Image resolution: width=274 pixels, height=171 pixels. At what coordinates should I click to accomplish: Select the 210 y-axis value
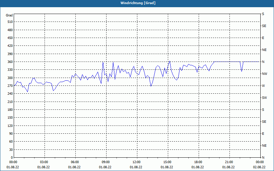coord(10,102)
